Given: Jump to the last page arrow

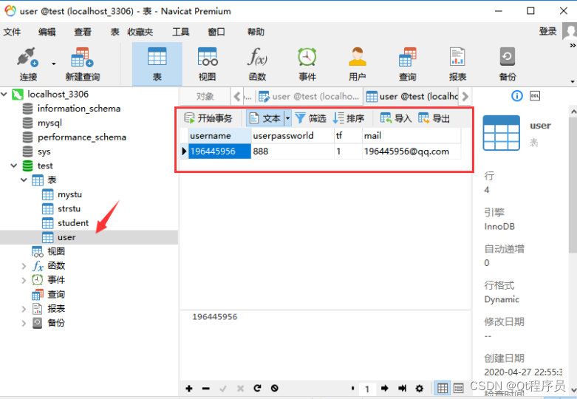Looking at the screenshot, I should pyautogui.click(x=402, y=389).
